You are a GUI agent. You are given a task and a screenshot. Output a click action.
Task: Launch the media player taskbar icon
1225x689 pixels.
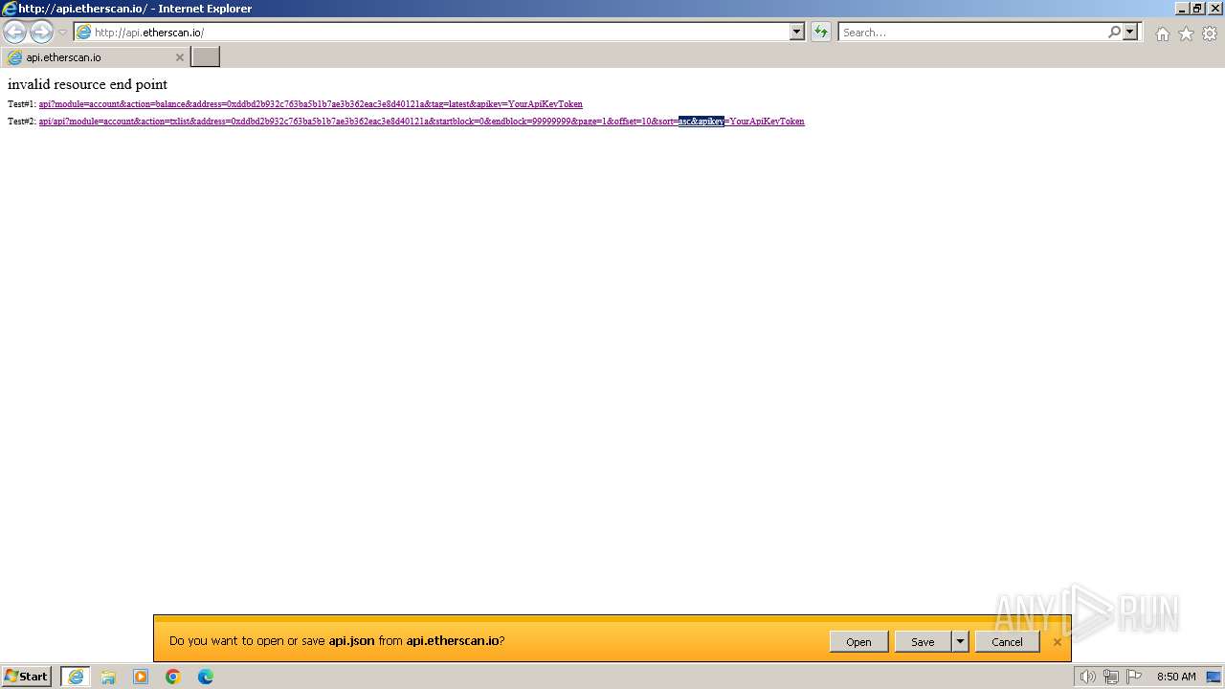pyautogui.click(x=141, y=677)
